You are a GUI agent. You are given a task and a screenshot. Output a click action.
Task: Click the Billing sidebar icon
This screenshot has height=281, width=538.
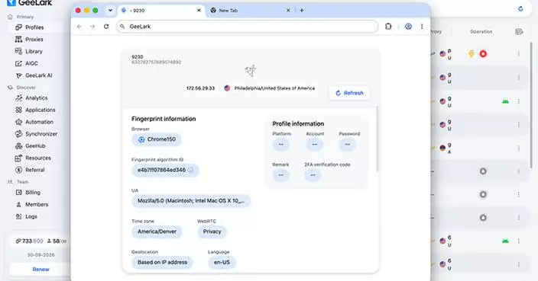(x=18, y=193)
